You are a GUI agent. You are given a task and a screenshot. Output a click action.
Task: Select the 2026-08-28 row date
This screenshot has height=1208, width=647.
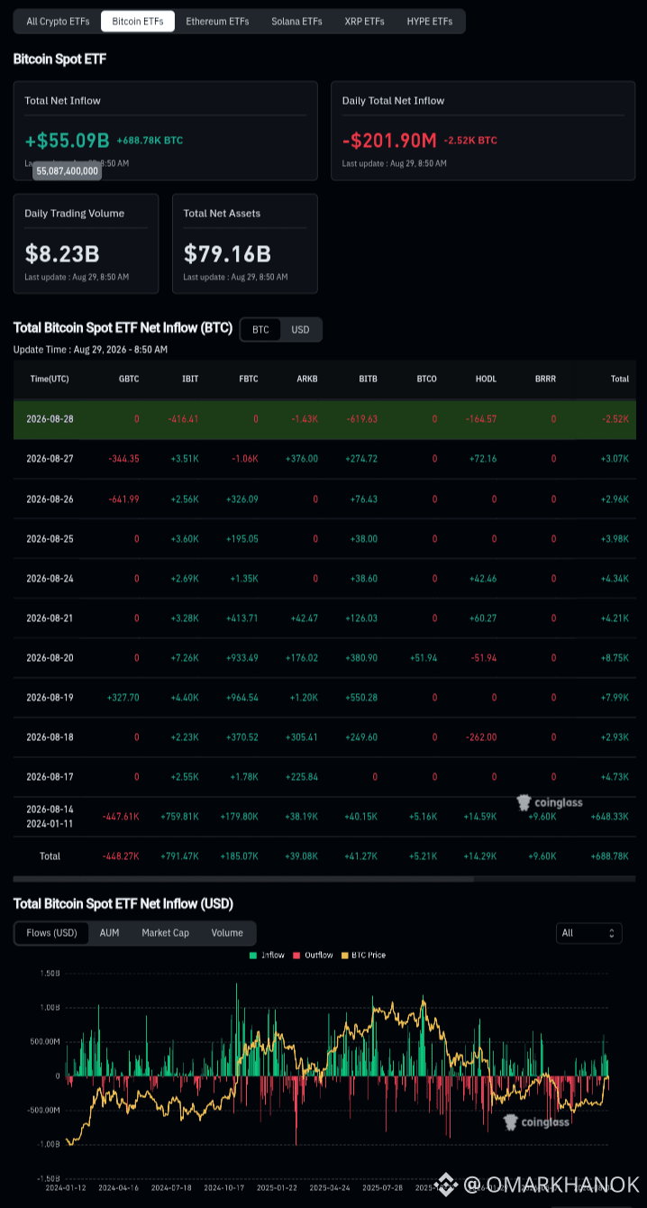(x=50, y=419)
